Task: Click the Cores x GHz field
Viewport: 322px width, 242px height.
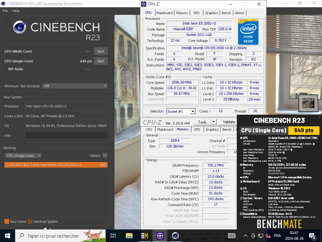Action: coord(66,116)
